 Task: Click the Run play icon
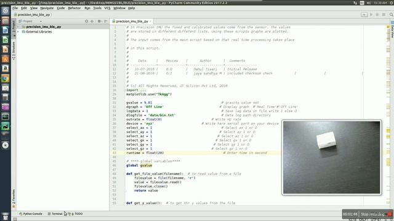371,15
